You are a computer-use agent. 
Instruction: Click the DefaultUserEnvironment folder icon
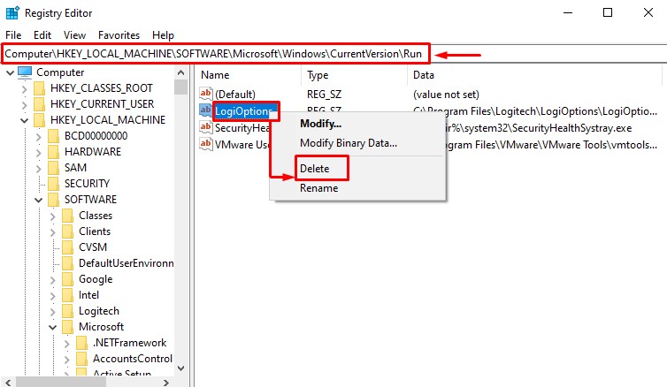[x=67, y=263]
